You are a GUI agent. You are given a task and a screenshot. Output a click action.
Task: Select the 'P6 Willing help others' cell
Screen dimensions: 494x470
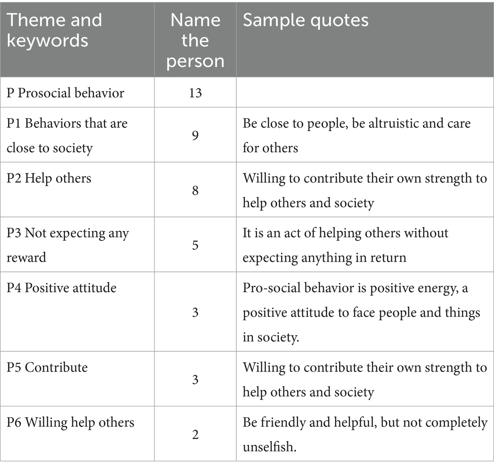[70, 422]
